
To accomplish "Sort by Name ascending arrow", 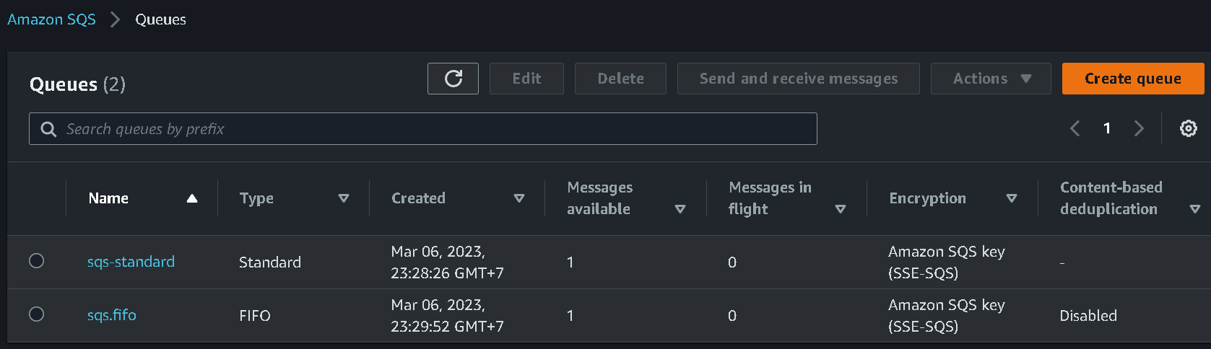I will pyautogui.click(x=192, y=198).
